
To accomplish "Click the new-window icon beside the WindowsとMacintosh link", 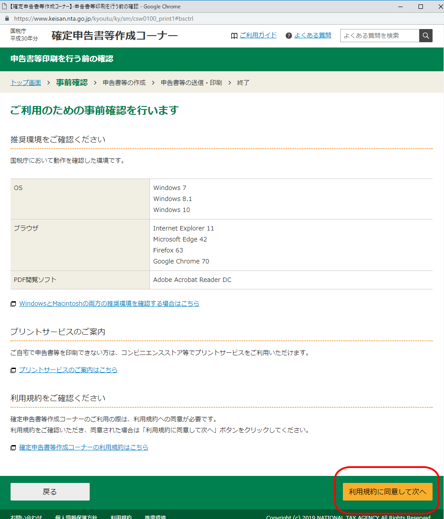I will tap(13, 304).
